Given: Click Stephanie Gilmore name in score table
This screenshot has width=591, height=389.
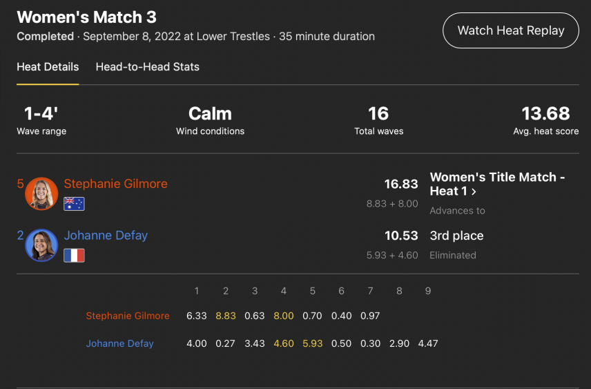Looking at the screenshot, I should (128, 316).
